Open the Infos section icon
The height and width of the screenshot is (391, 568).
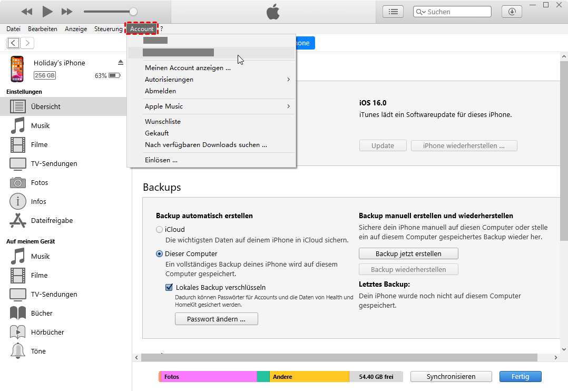(18, 201)
